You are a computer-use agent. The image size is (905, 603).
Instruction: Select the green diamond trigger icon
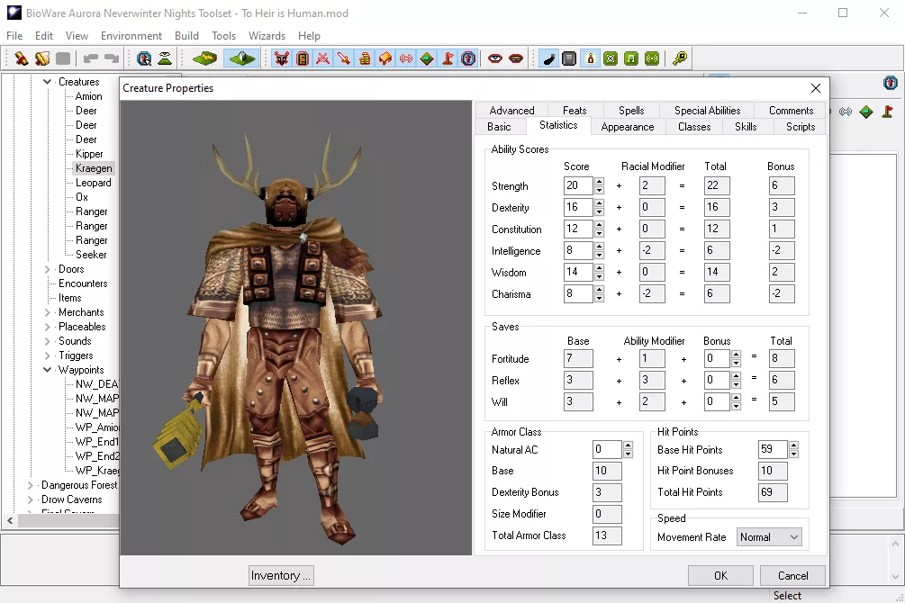pyautogui.click(x=427, y=58)
